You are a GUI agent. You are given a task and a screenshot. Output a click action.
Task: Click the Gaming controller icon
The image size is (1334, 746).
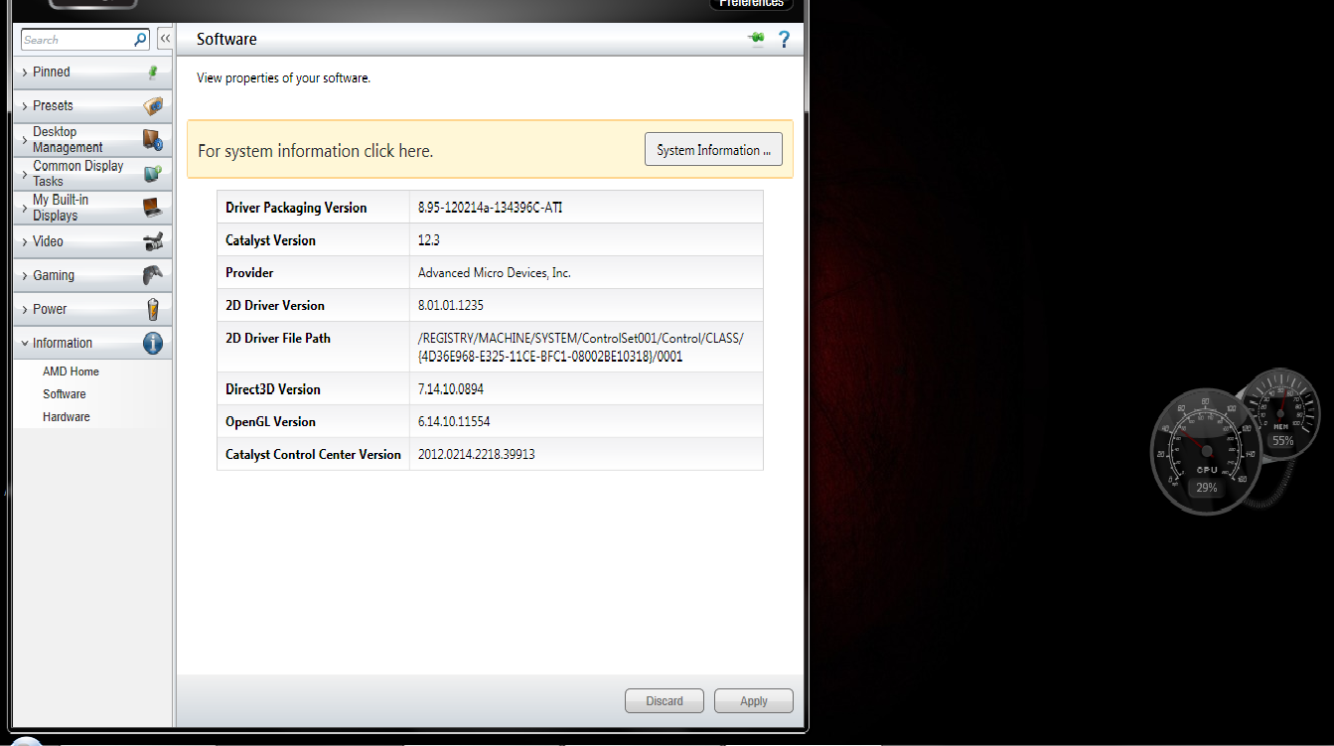point(153,275)
